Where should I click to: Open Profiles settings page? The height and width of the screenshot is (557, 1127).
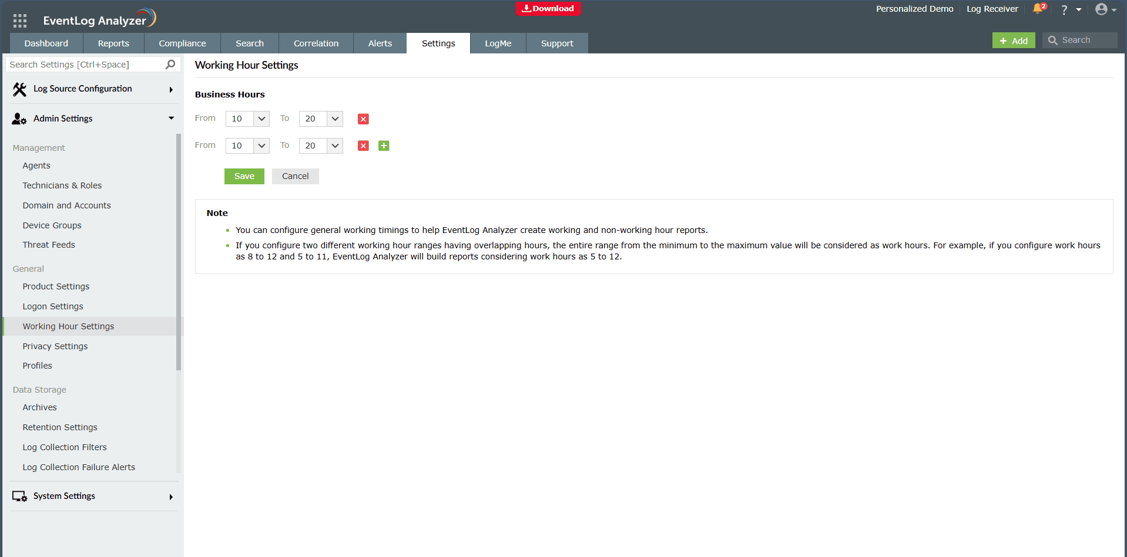tap(37, 366)
